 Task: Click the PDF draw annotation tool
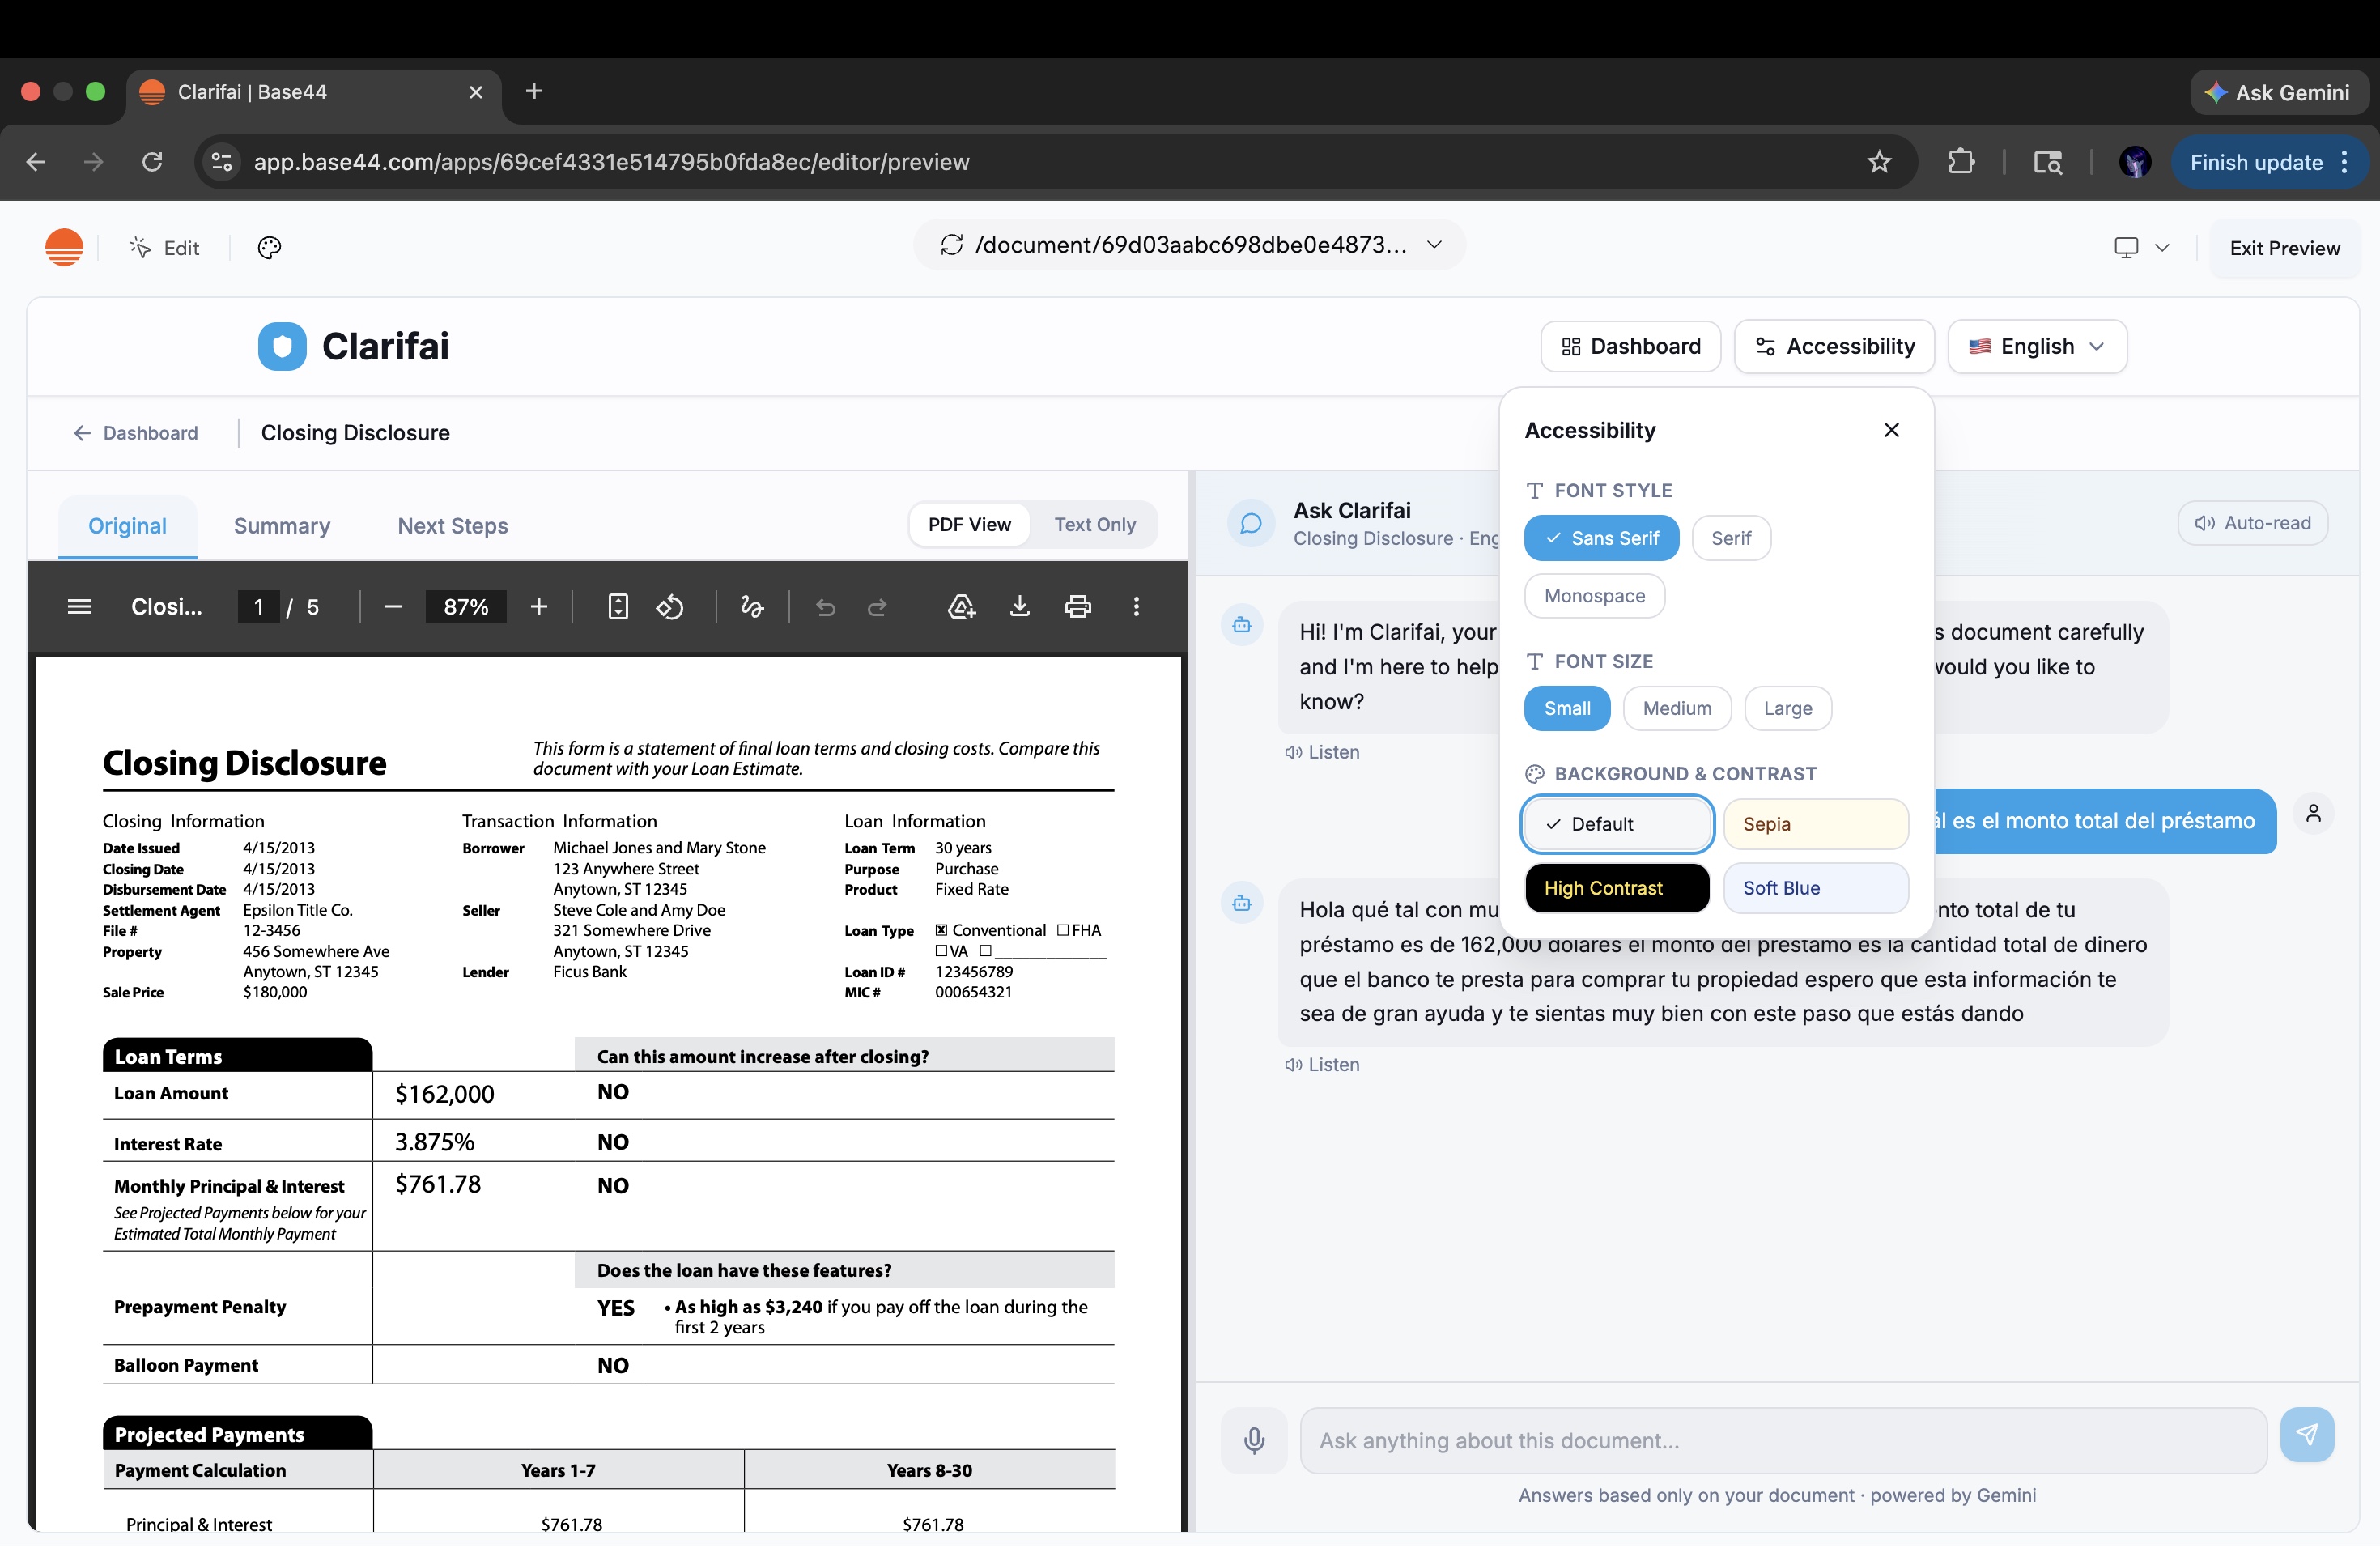coord(752,607)
